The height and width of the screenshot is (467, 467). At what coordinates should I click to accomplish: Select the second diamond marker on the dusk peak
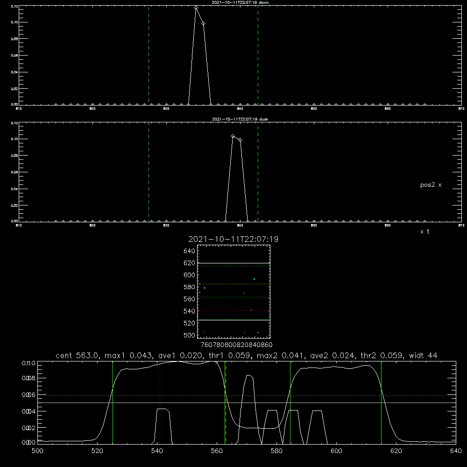240,140
